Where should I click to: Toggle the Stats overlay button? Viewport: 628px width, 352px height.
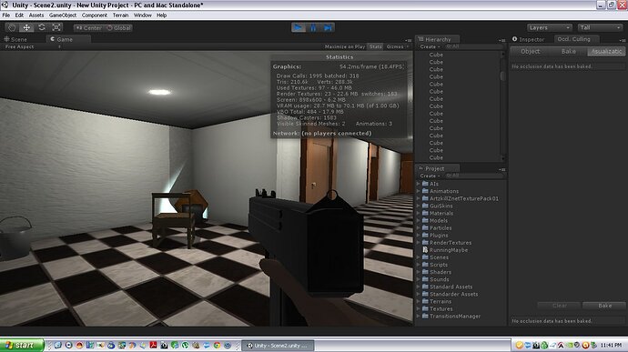click(375, 47)
